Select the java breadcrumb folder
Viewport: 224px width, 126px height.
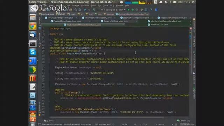coord(98,14)
